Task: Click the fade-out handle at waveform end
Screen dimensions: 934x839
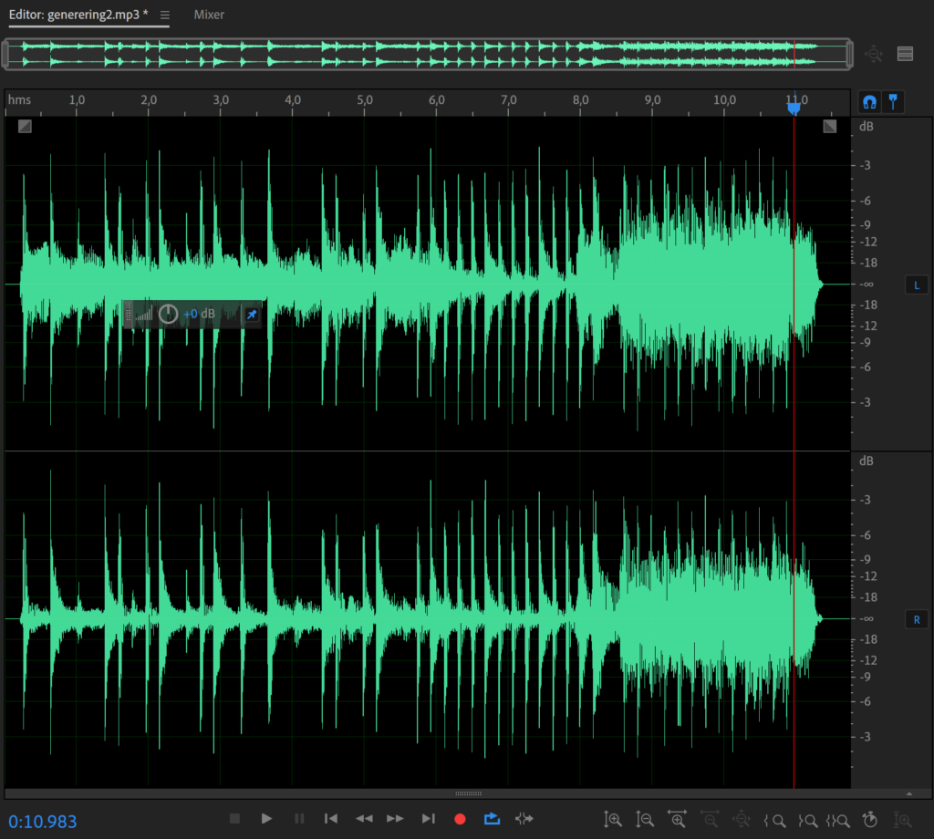Action: pyautogui.click(x=829, y=126)
